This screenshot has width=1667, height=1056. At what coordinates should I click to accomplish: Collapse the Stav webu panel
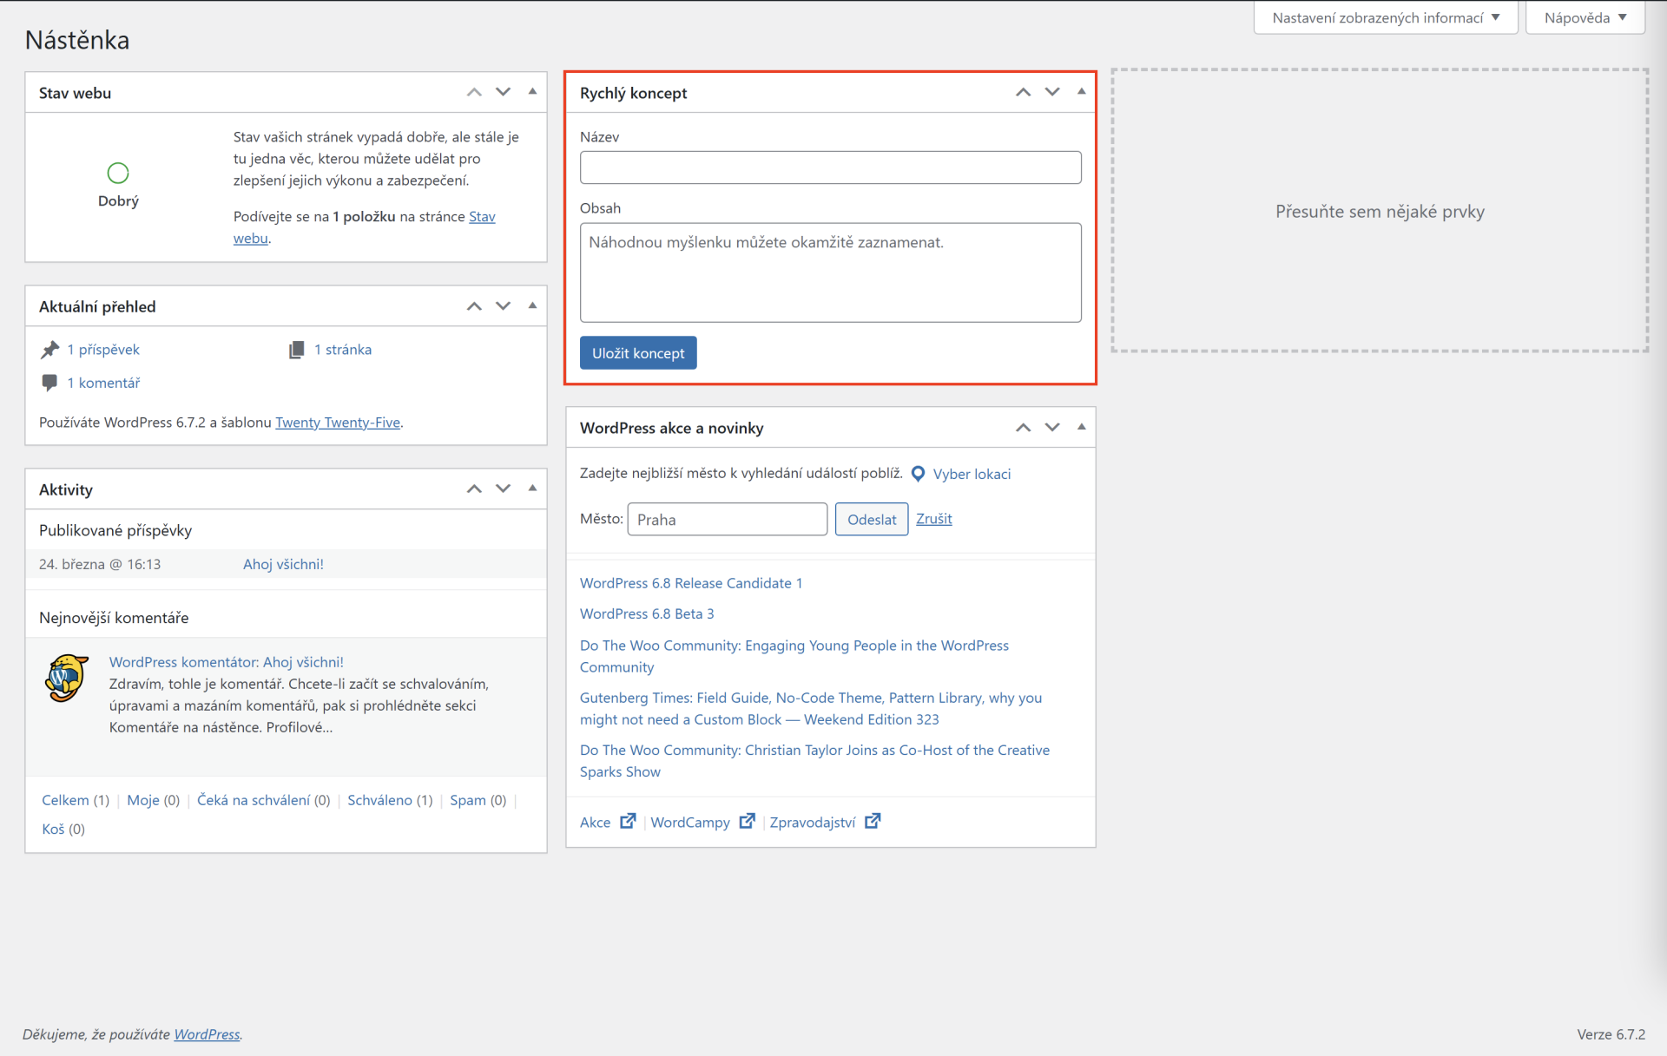(x=532, y=92)
